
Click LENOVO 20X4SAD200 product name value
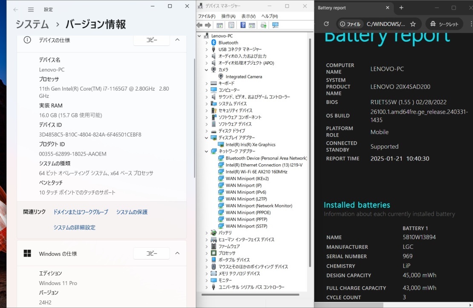pyautogui.click(x=400, y=87)
